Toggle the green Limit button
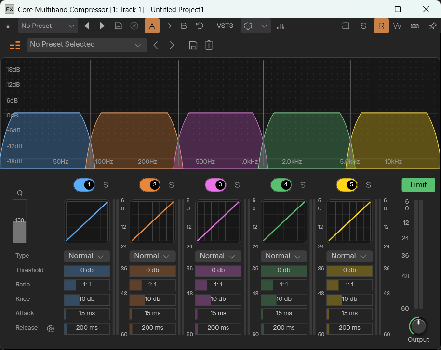 (x=418, y=185)
